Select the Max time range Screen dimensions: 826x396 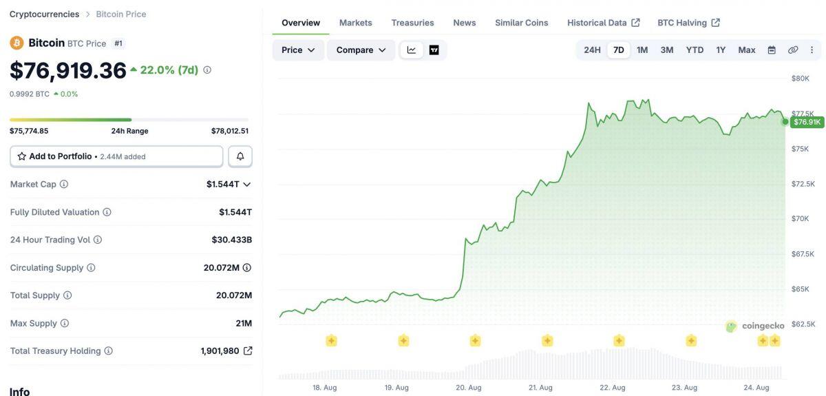point(747,50)
